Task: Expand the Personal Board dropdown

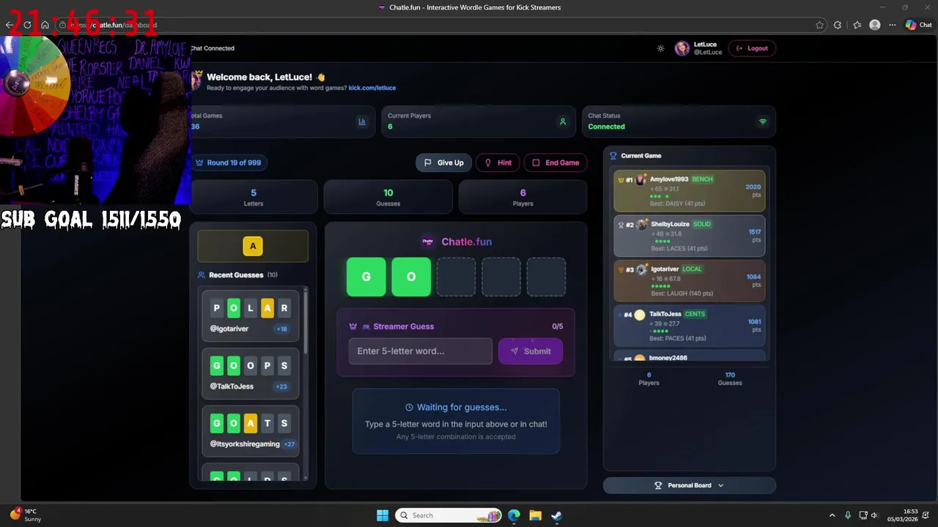Action: click(x=690, y=485)
